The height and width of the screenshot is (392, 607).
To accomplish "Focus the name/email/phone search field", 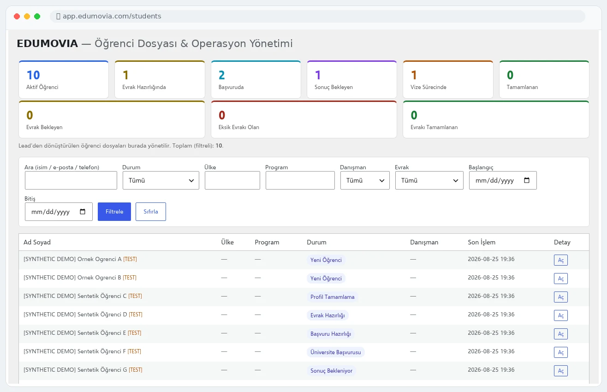I will [71, 180].
